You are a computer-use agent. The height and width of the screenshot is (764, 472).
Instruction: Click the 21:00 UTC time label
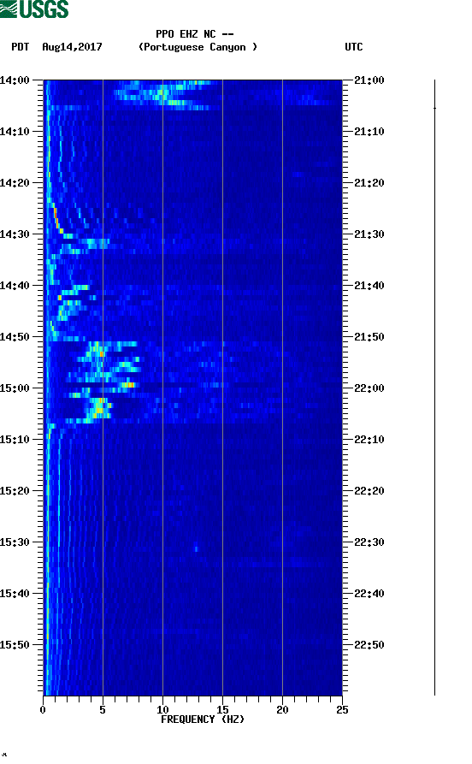click(369, 80)
